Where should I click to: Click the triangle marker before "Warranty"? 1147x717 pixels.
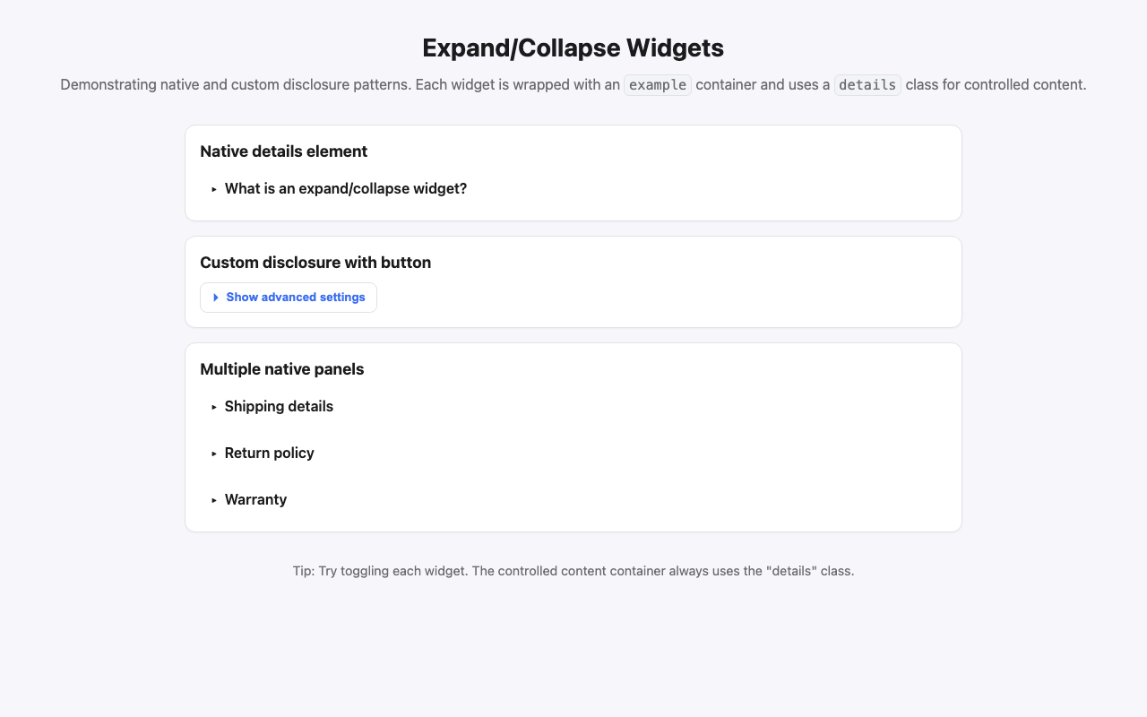(213, 499)
